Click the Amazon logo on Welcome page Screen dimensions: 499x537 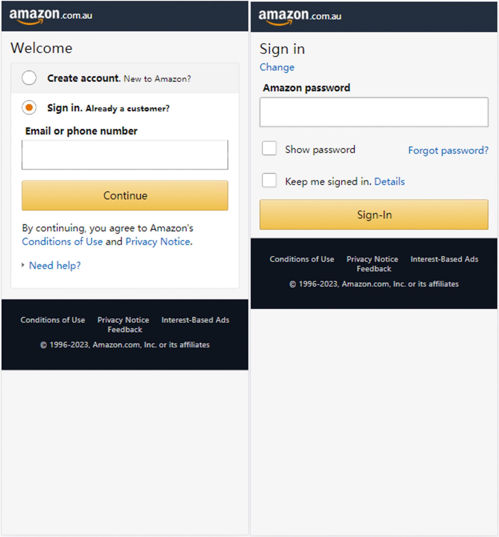coord(50,16)
